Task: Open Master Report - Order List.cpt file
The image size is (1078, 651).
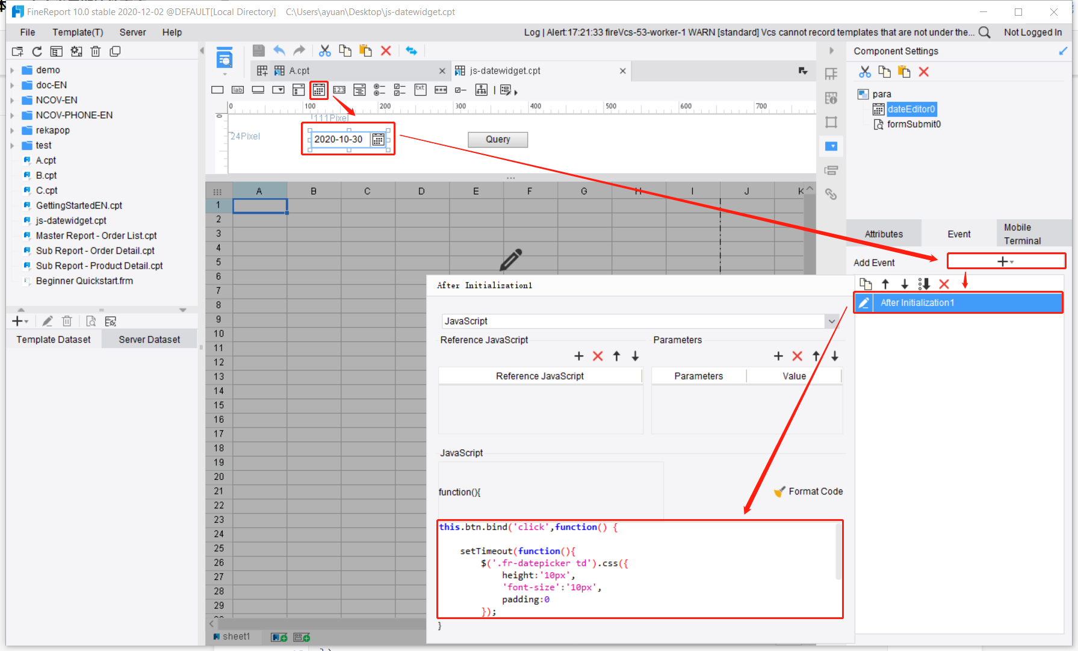Action: point(96,235)
